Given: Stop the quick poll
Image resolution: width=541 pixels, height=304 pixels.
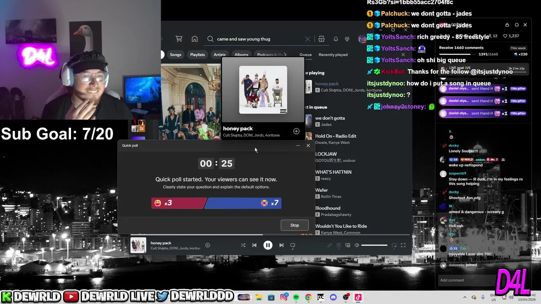Looking at the screenshot, I should tap(295, 225).
